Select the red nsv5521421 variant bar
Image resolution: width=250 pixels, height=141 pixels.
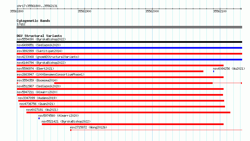(x=133, y=124)
